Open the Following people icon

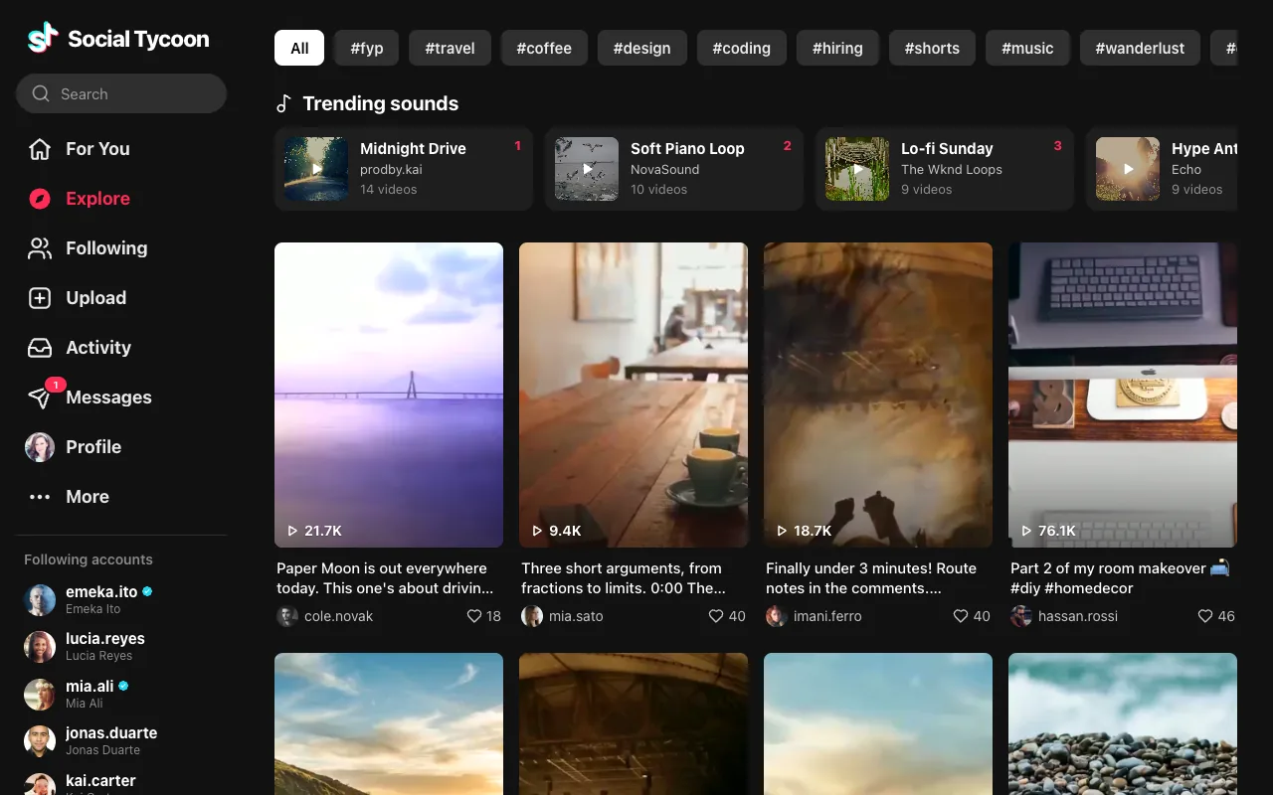[40, 248]
